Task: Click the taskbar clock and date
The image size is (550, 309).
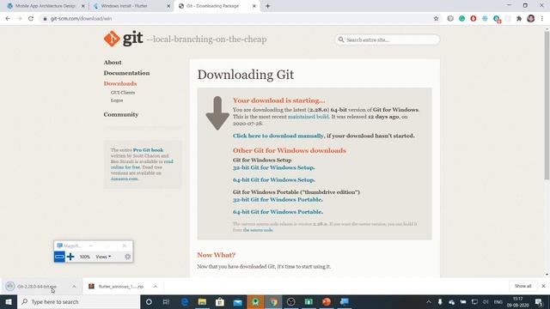Action: tap(517, 301)
